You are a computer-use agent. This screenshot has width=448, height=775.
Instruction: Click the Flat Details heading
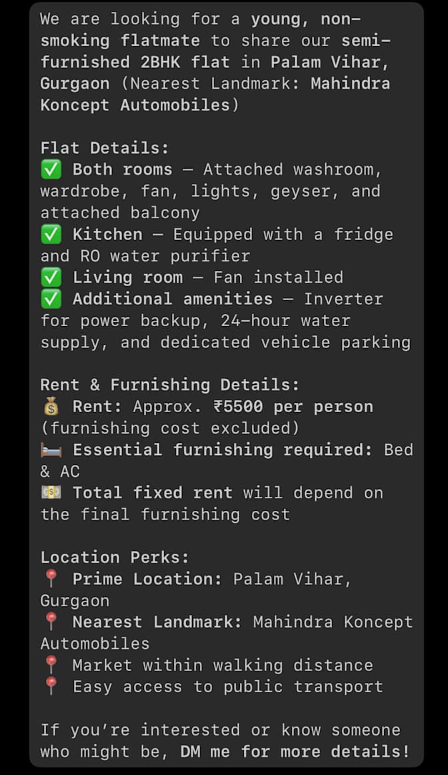(105, 148)
